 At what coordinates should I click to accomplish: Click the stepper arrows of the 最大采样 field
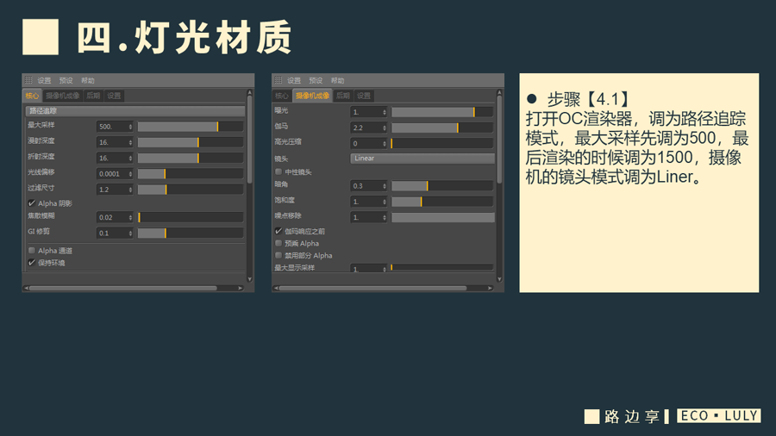point(130,127)
